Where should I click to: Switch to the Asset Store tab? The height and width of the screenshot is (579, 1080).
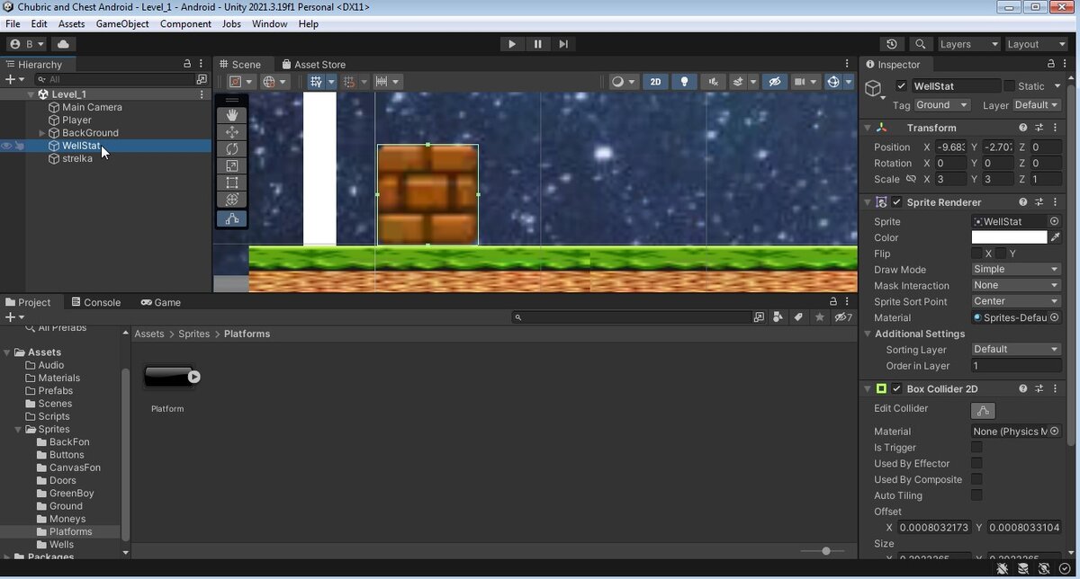pos(312,65)
